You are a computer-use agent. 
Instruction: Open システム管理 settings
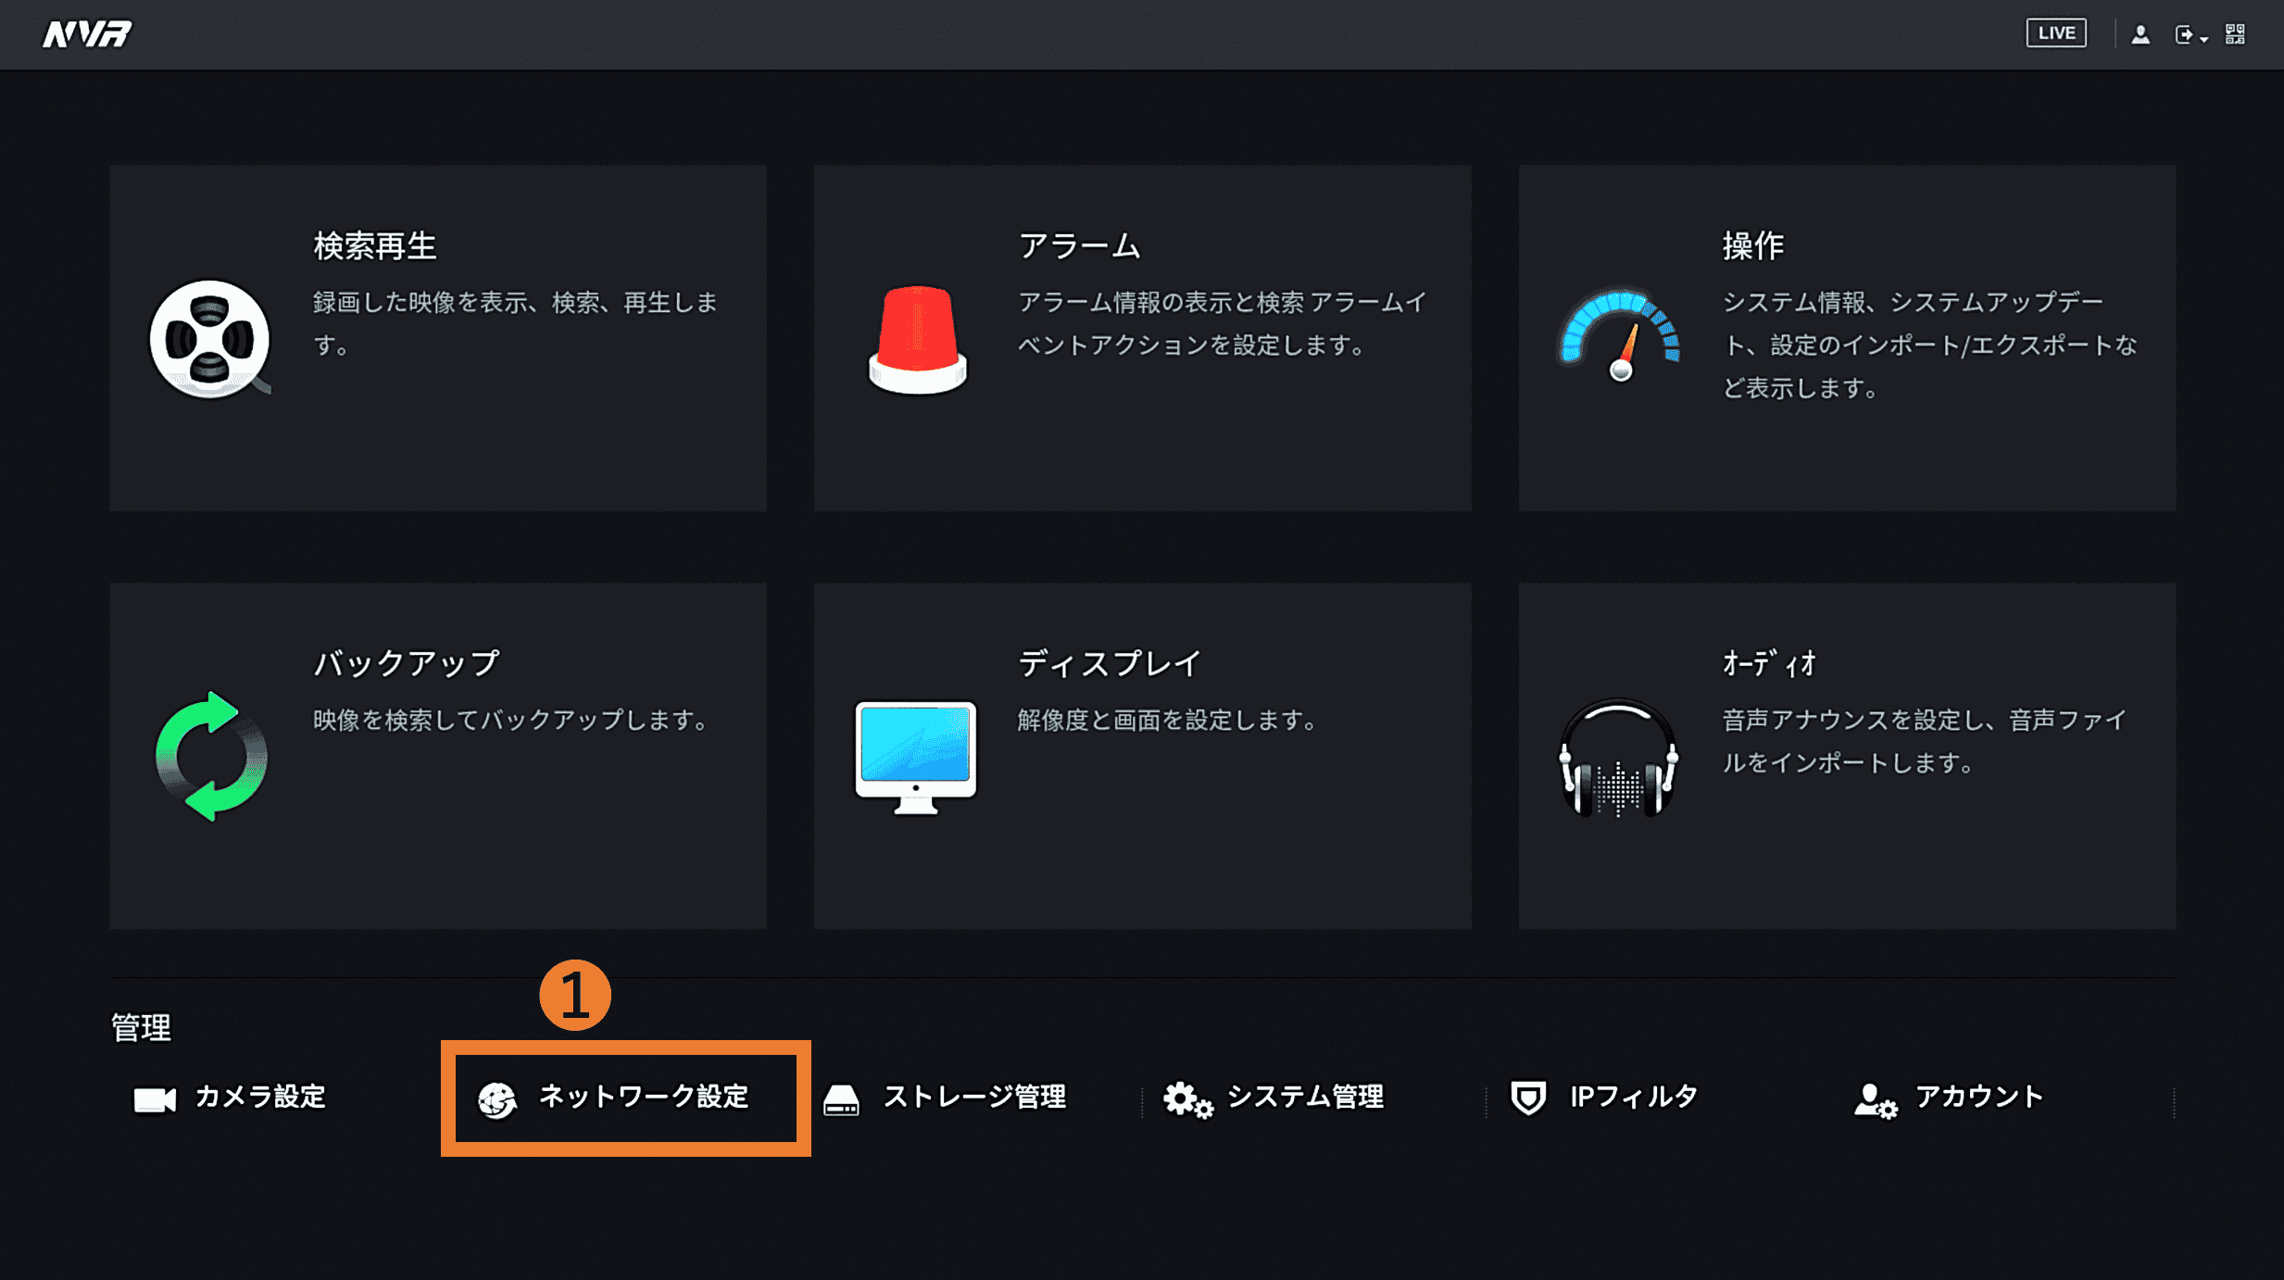point(1304,1097)
